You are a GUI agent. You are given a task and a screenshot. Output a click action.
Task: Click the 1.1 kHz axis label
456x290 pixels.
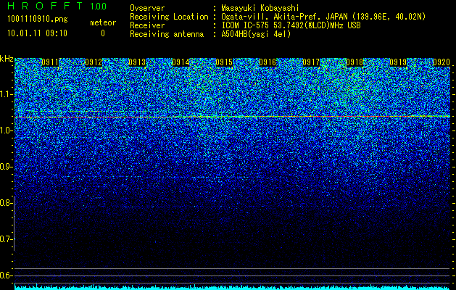[x=7, y=94]
